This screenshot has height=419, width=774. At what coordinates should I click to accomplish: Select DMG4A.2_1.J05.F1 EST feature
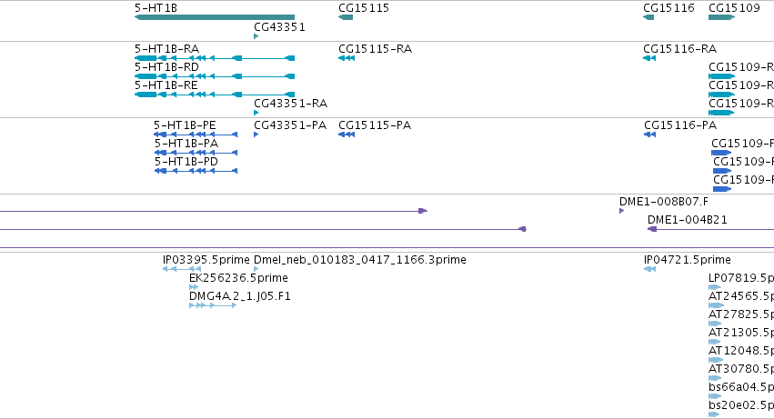(213, 305)
